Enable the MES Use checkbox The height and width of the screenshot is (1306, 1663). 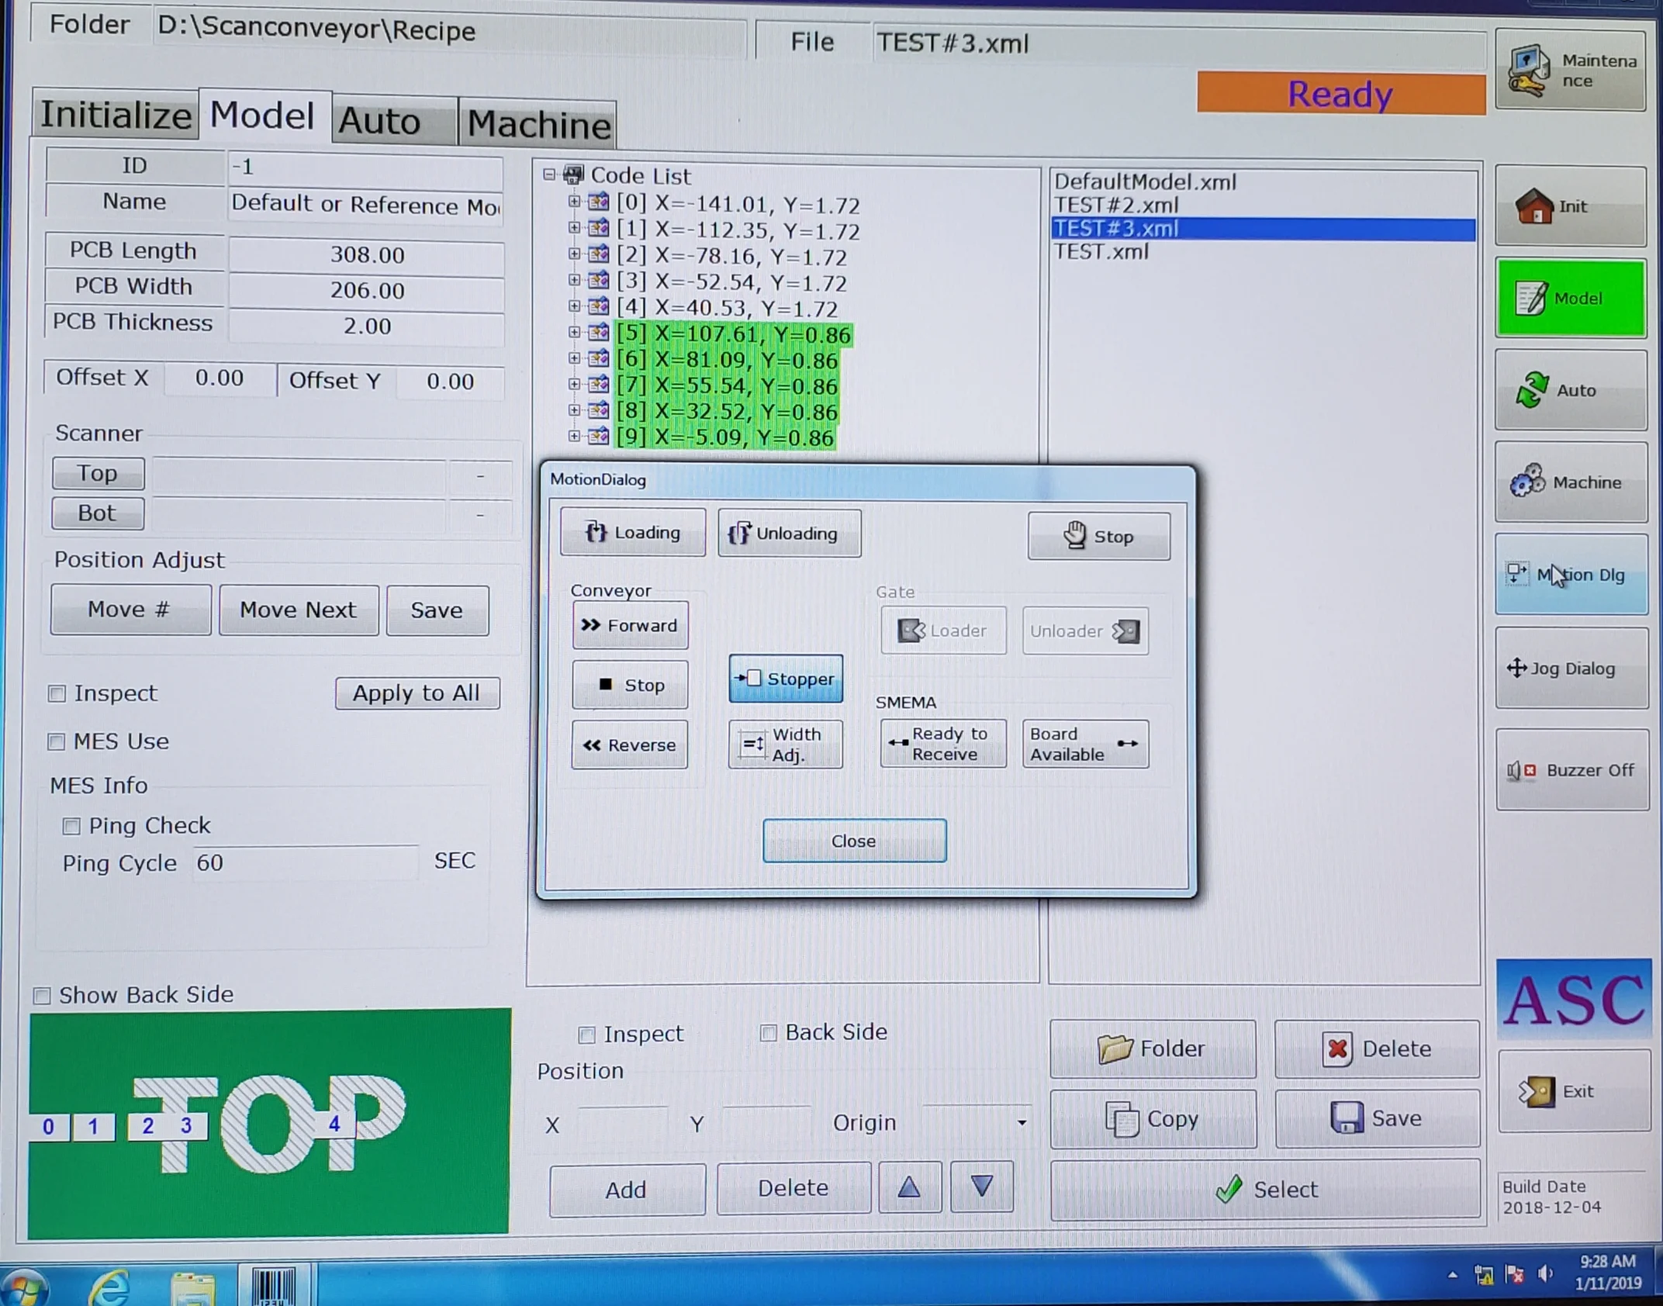point(57,742)
